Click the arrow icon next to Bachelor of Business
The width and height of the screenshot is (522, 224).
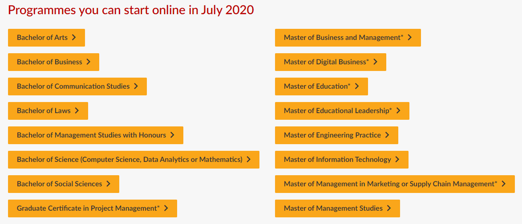coord(88,62)
